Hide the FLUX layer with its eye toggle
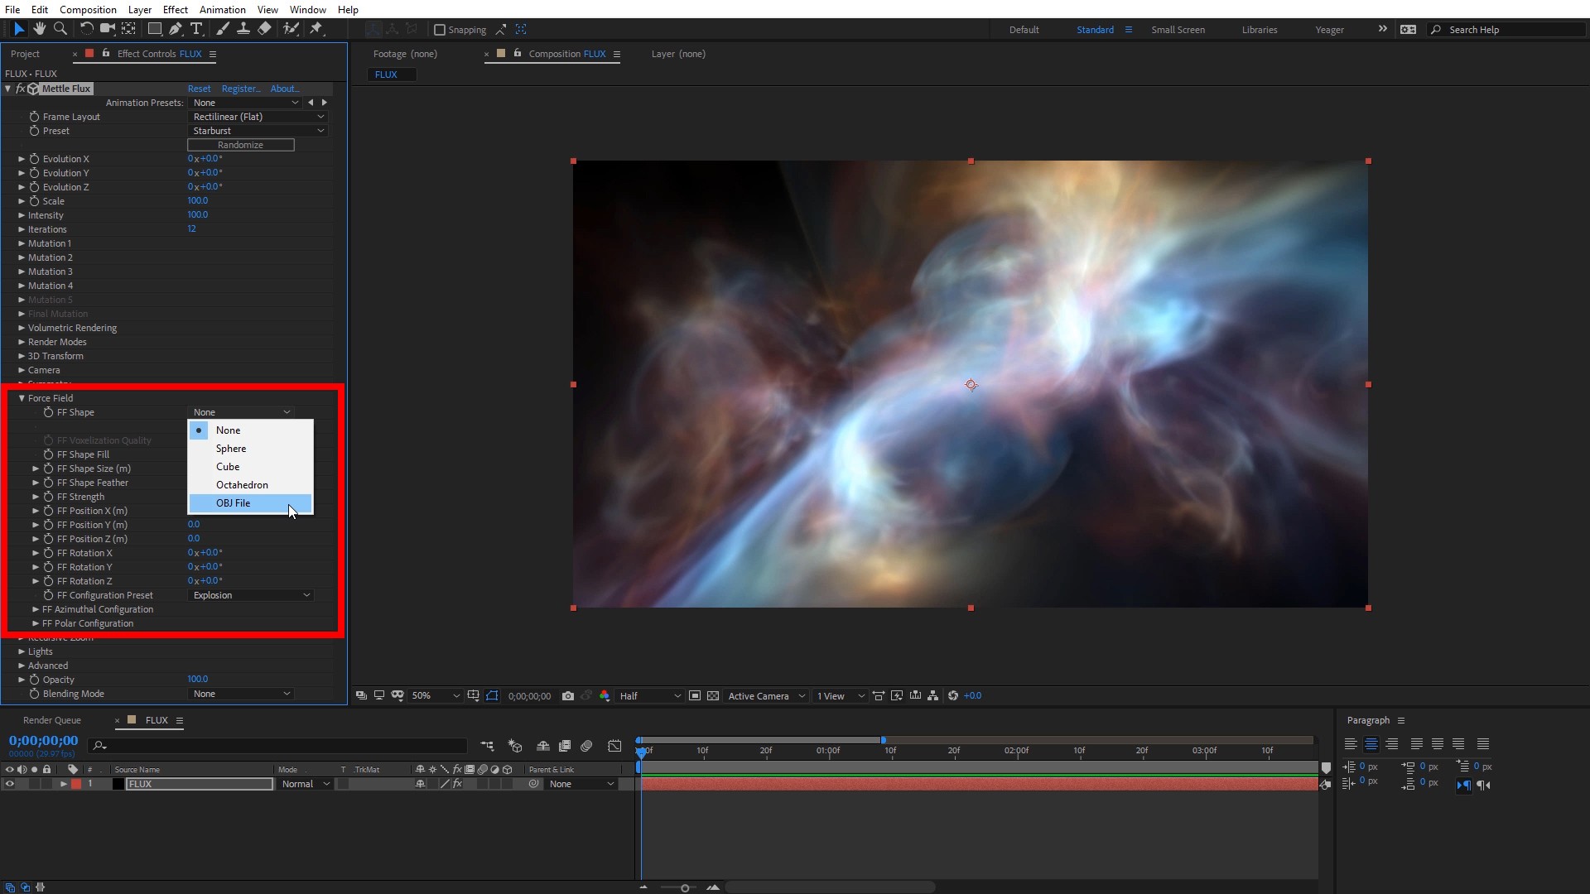Image resolution: width=1590 pixels, height=894 pixels. 9,784
